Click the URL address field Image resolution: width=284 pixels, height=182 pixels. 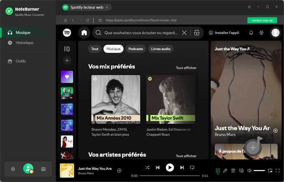[141, 20]
